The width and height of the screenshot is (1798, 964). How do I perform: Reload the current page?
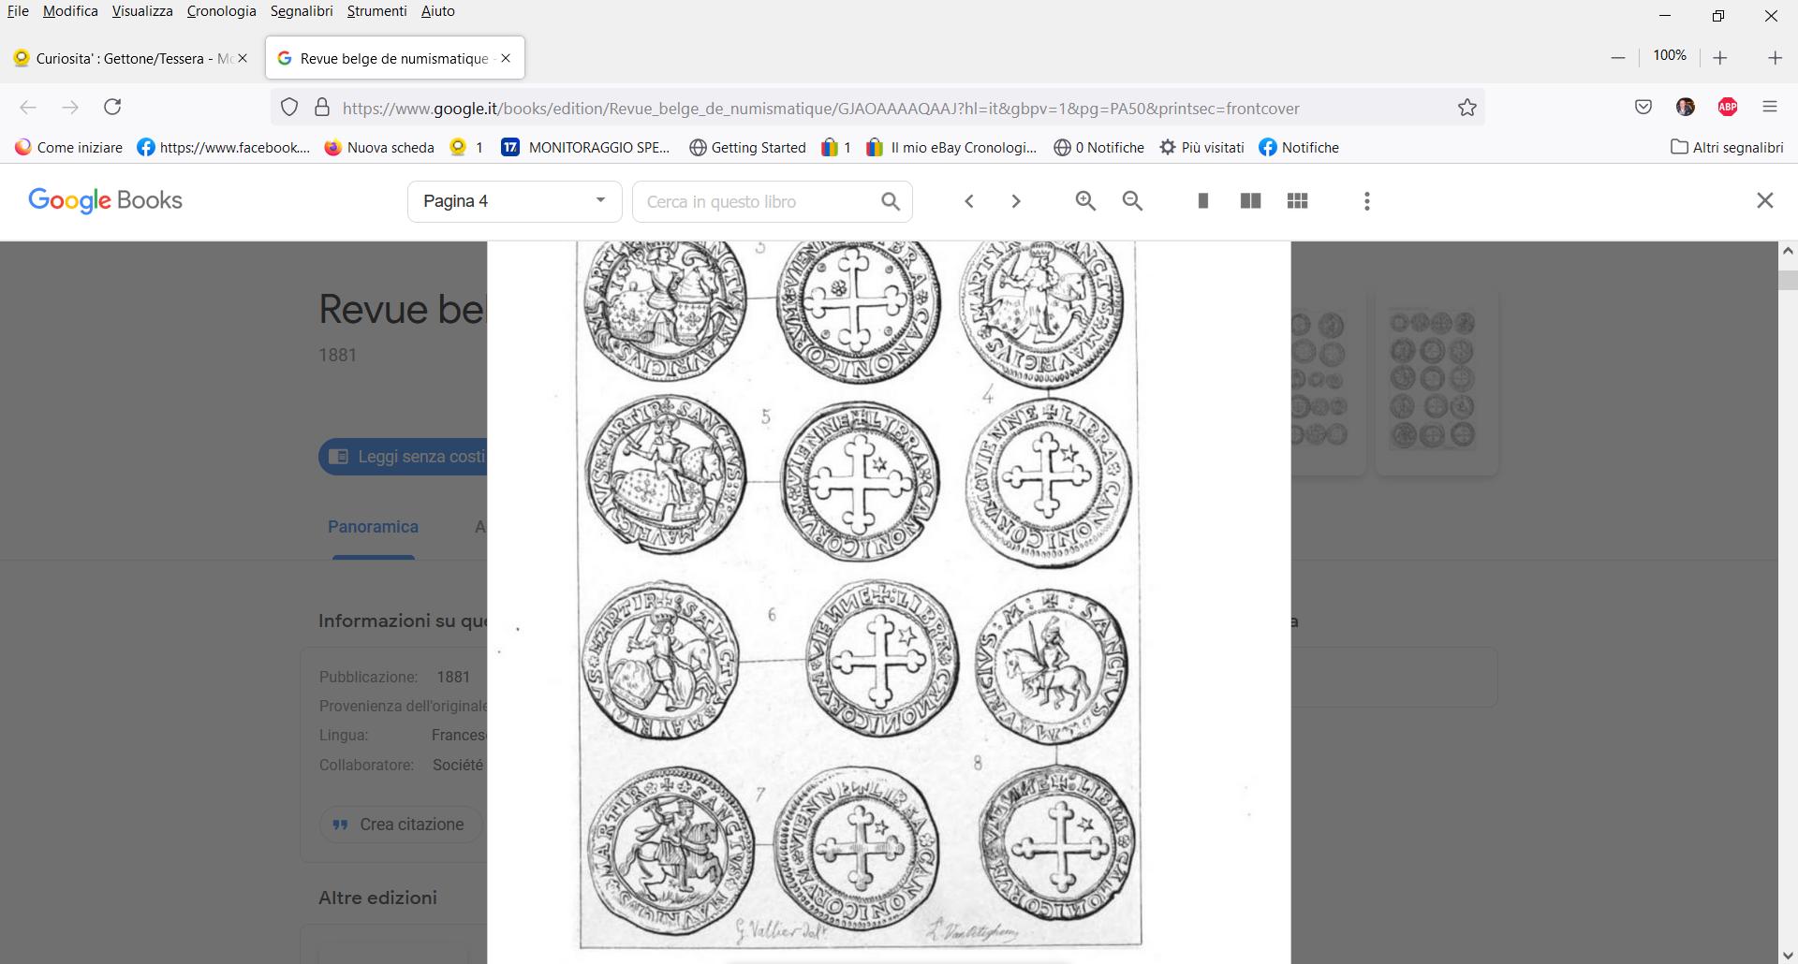[112, 107]
